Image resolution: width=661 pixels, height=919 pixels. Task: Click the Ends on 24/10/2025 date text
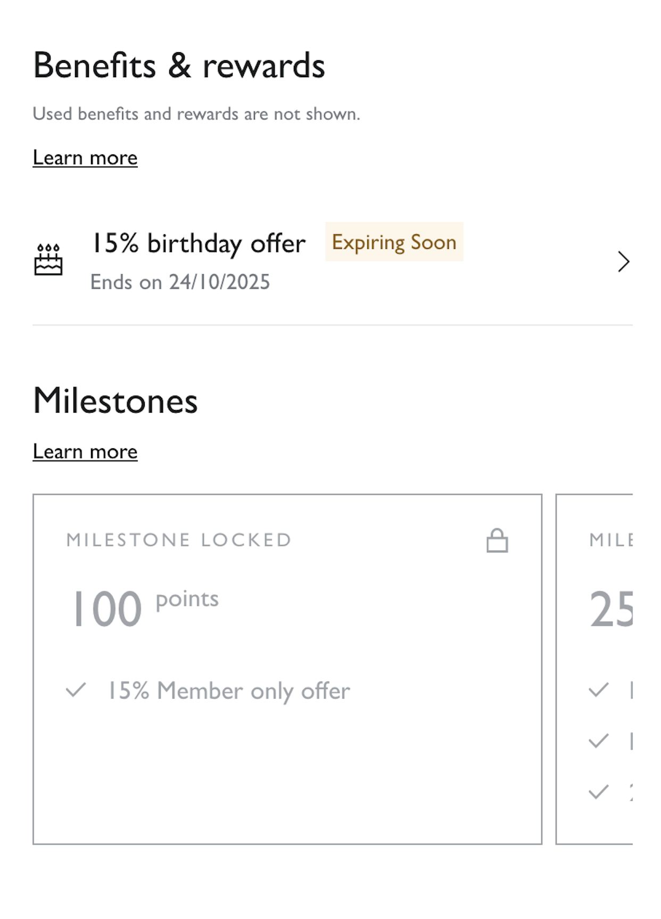pos(180,282)
